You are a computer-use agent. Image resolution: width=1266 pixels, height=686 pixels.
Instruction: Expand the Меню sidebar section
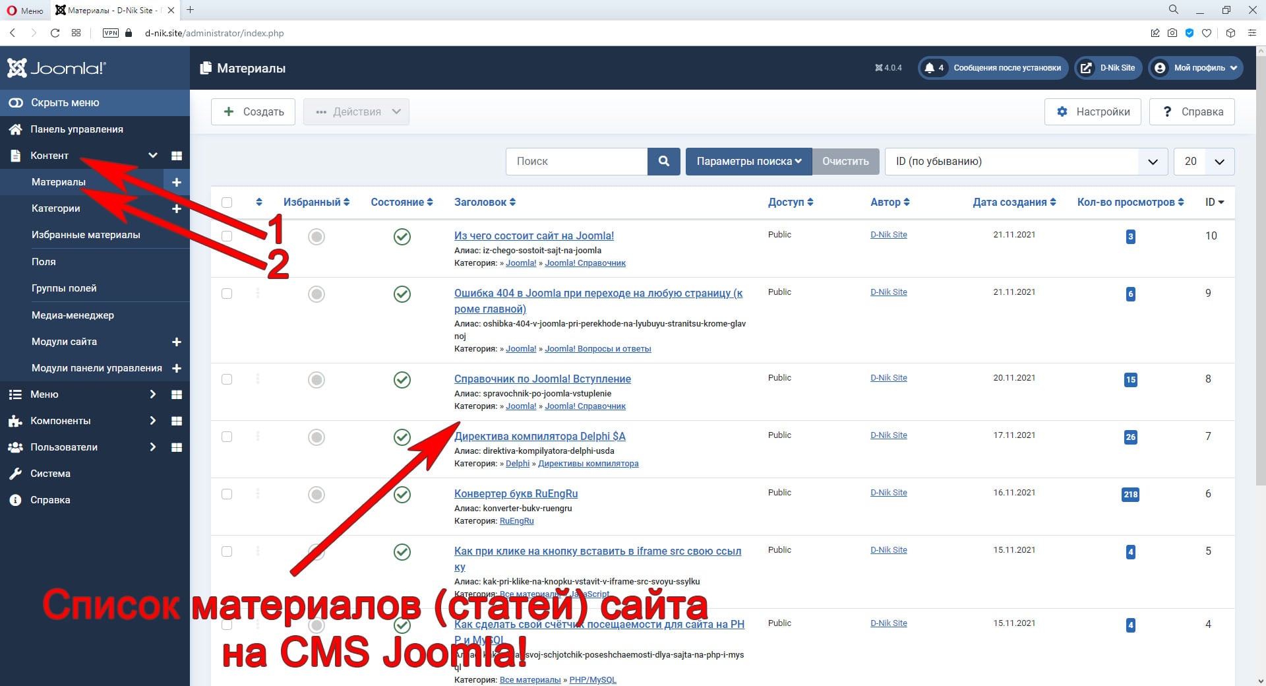click(153, 394)
